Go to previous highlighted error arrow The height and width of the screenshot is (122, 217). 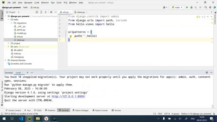[x=208, y=17]
